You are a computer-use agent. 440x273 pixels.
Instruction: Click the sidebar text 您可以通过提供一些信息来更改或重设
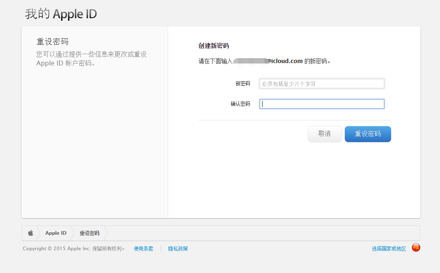pos(92,54)
